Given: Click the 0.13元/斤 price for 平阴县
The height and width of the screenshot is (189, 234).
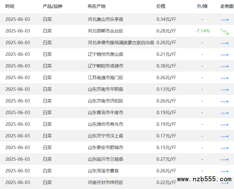Looking at the screenshot, I should click(x=166, y=89).
